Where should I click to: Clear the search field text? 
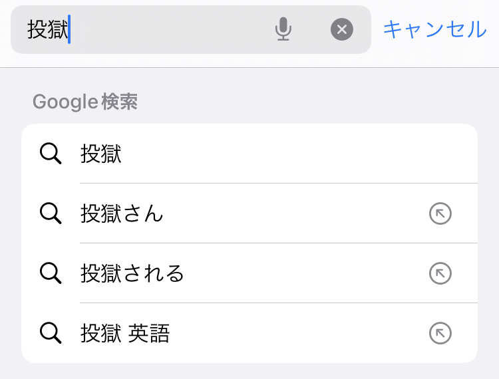pos(342,29)
